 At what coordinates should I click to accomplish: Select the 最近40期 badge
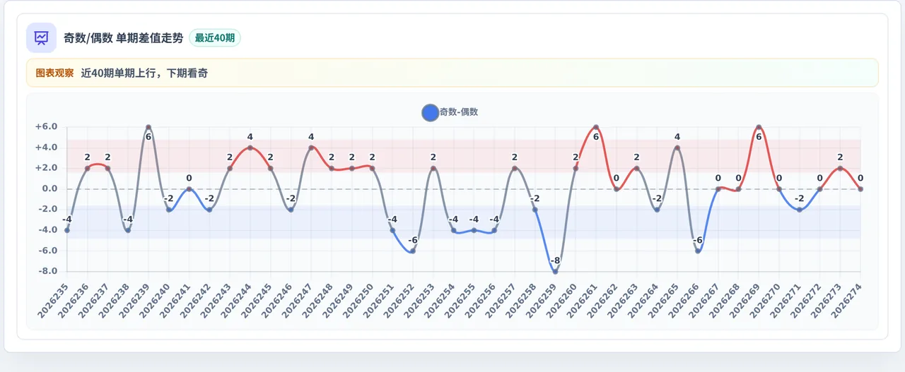coord(215,38)
